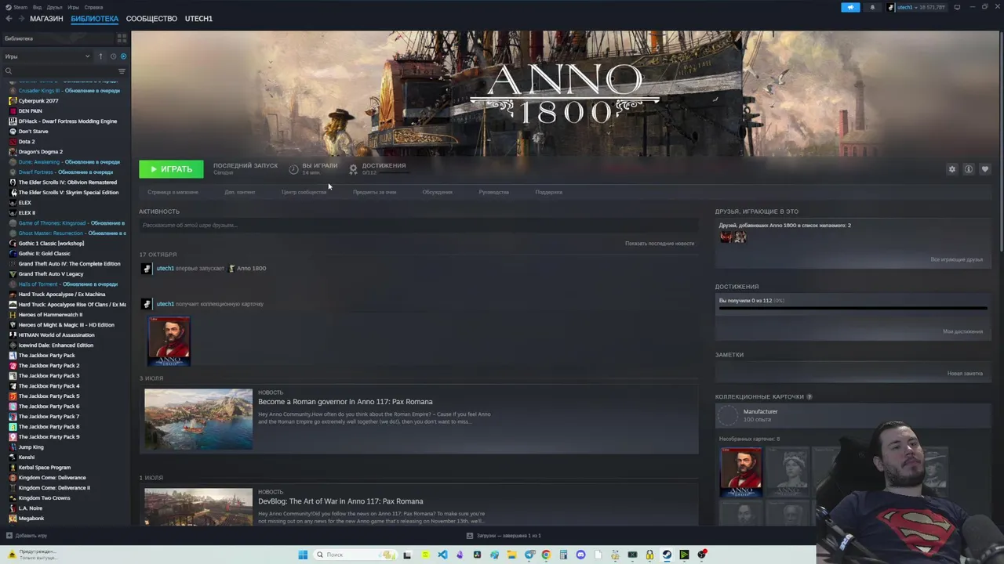Open the notifications bell
Image resolution: width=1004 pixels, height=564 pixels.
(872, 7)
